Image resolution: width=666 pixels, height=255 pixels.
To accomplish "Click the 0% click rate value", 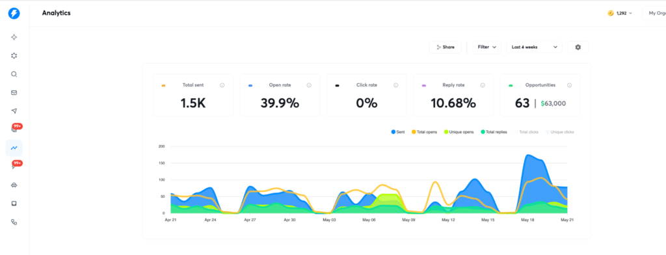I will (x=367, y=103).
